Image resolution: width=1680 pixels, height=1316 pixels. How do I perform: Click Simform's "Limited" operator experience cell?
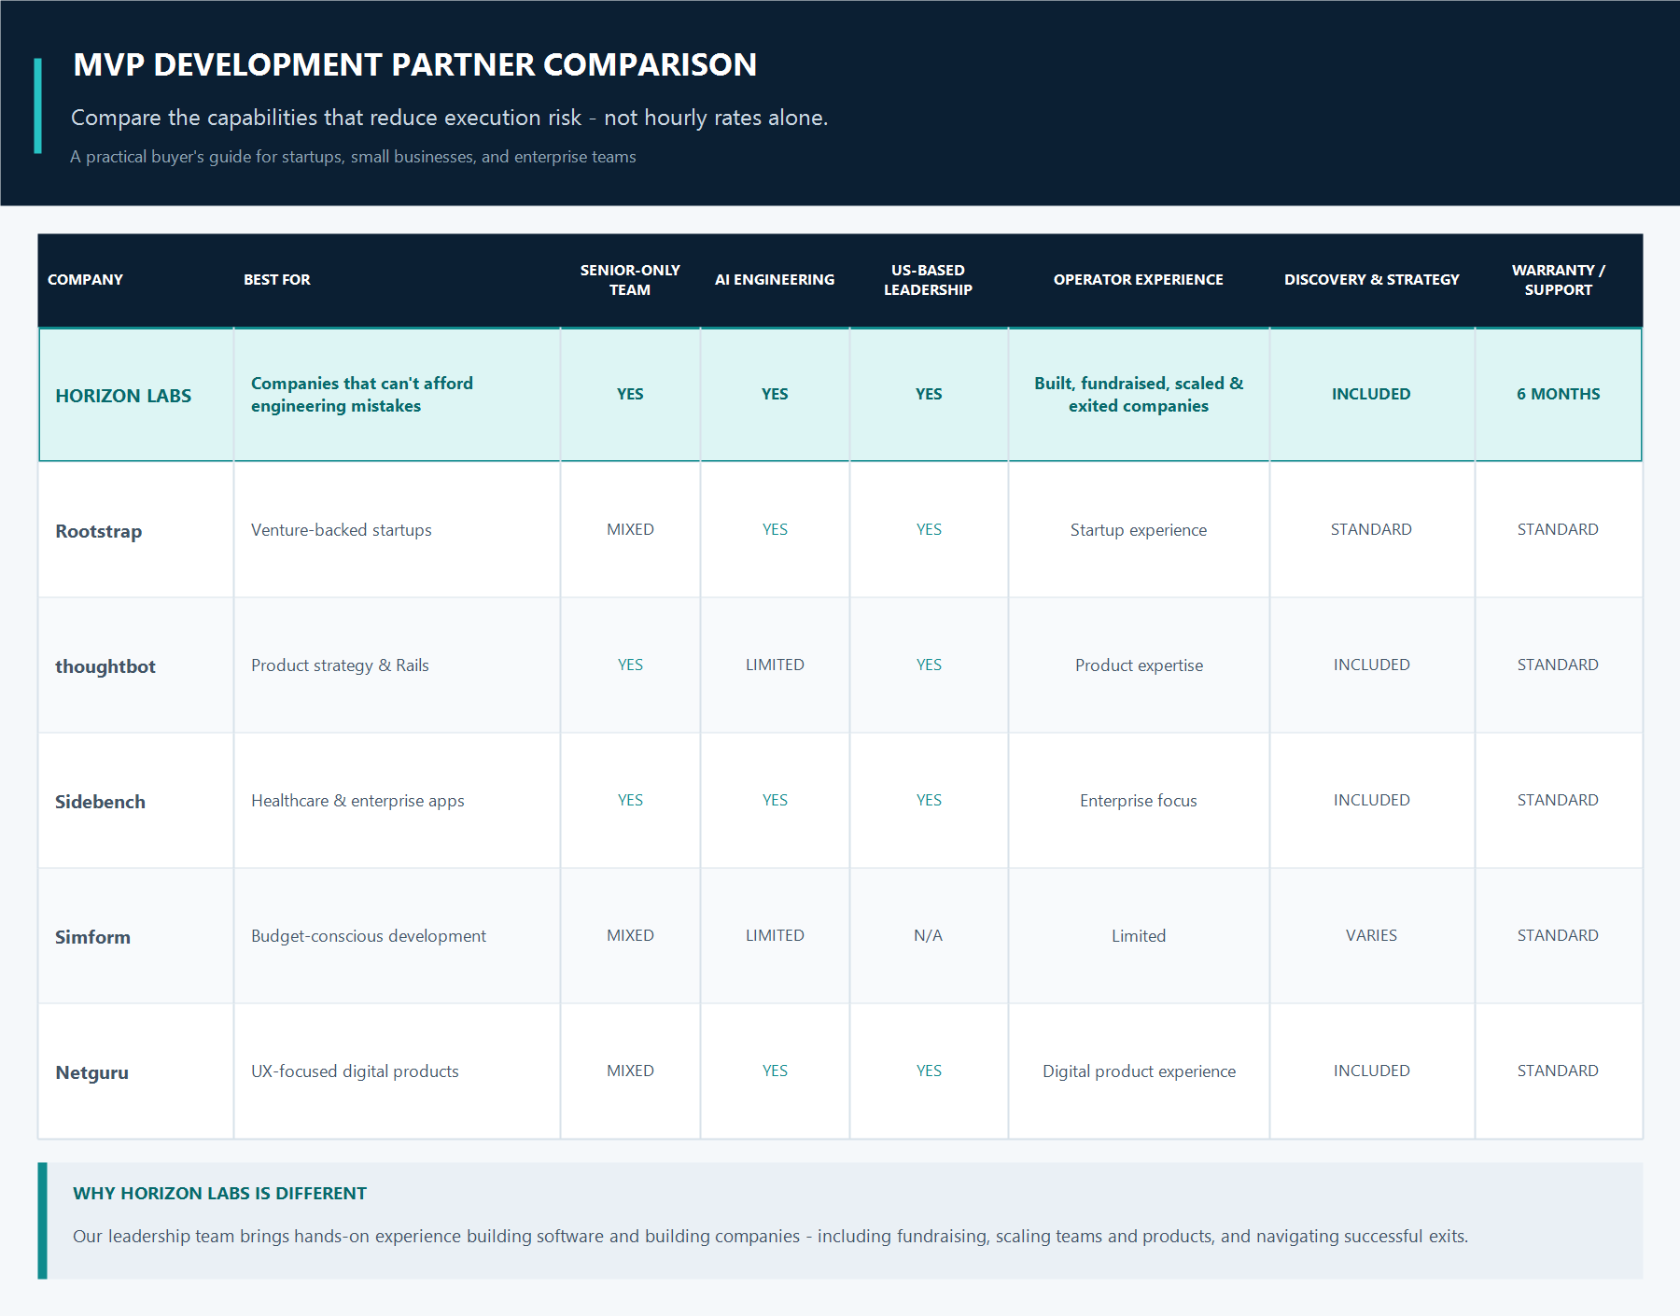tap(1138, 936)
